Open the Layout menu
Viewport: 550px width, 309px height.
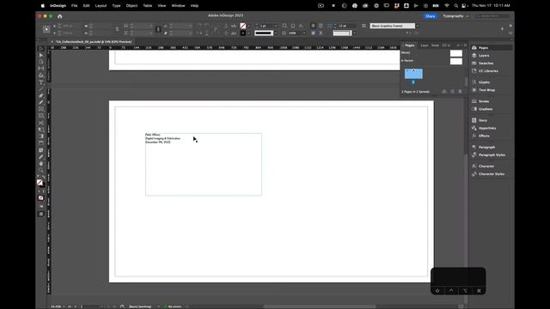click(101, 6)
